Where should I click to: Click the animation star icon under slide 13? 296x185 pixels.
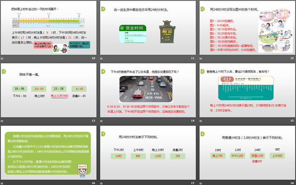click(3, 121)
